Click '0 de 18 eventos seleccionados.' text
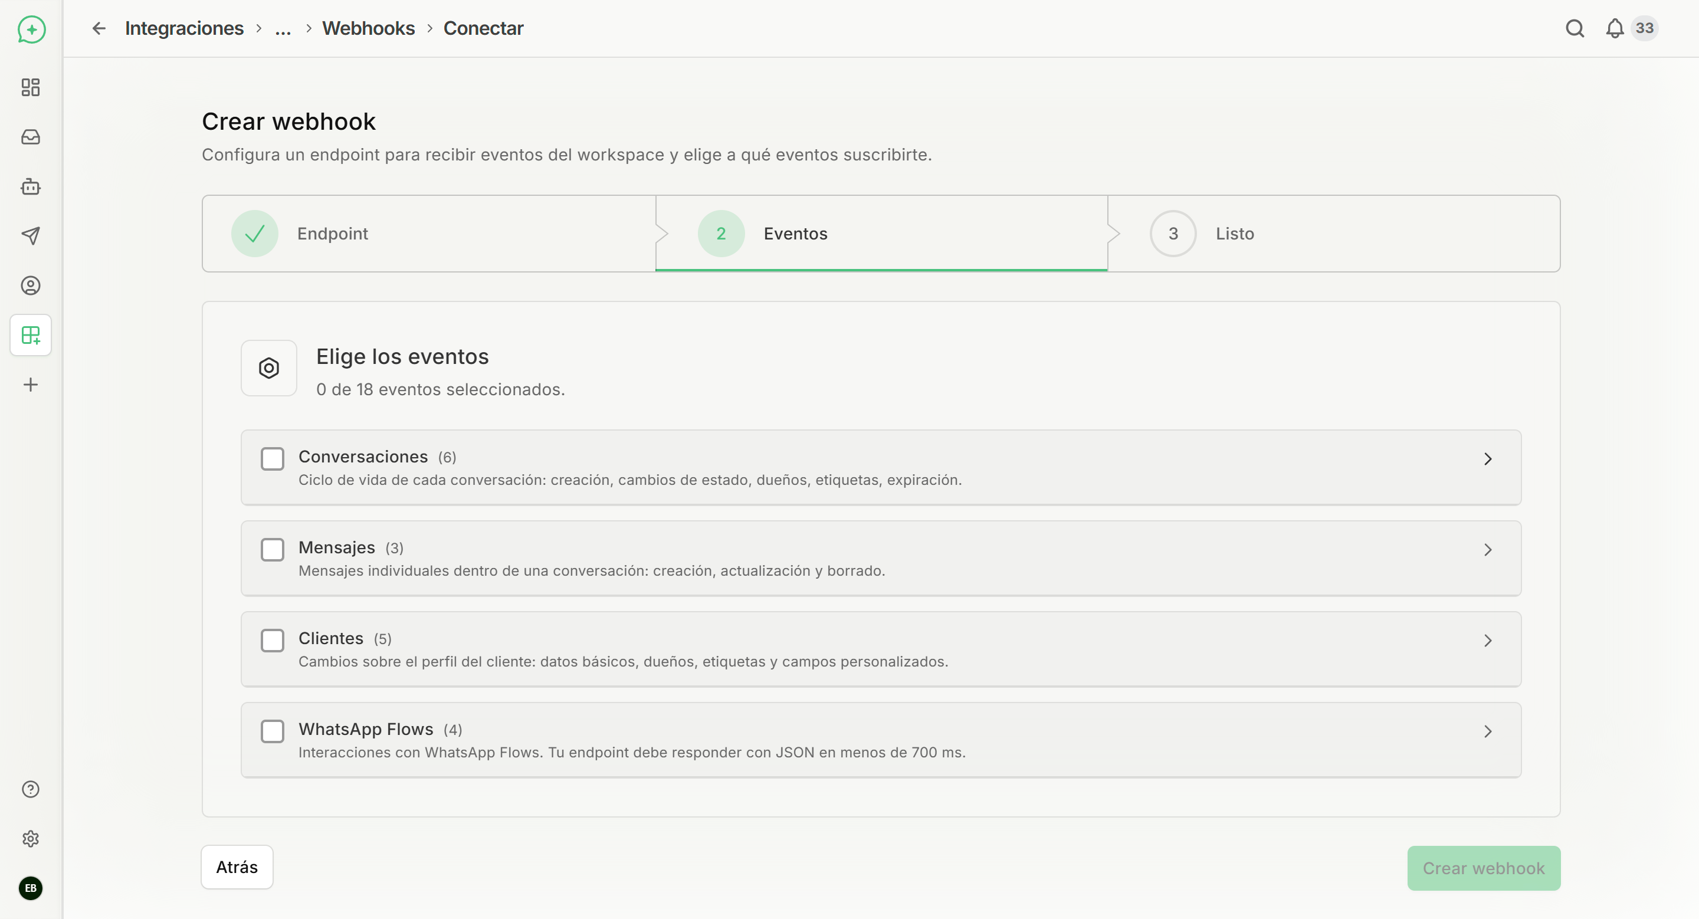Image resolution: width=1699 pixels, height=919 pixels. tap(441, 390)
